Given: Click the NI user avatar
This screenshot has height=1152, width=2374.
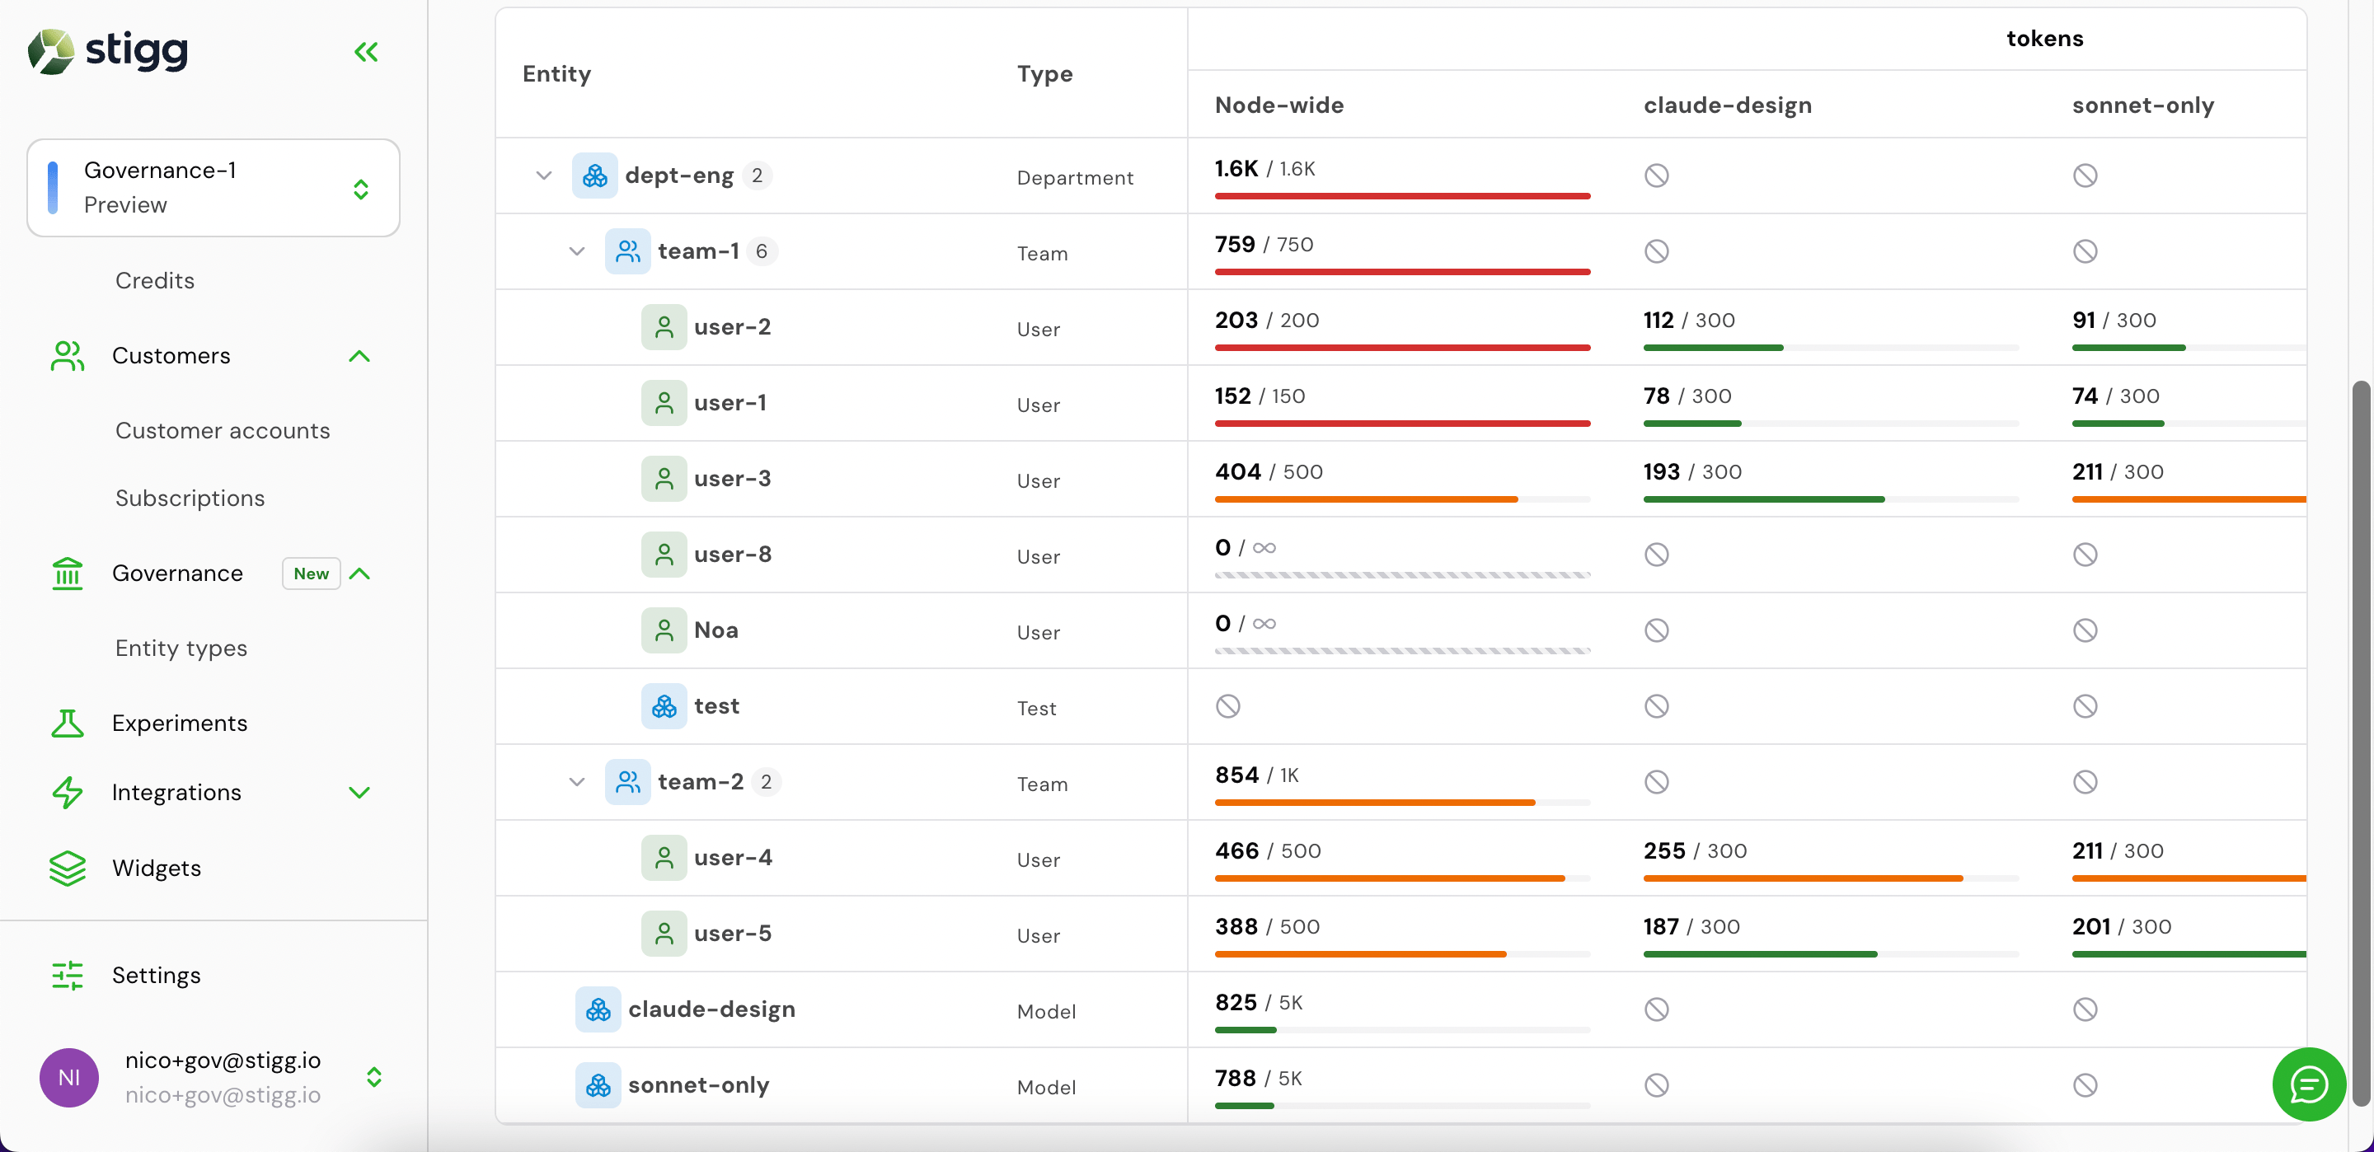Looking at the screenshot, I should (x=69, y=1077).
